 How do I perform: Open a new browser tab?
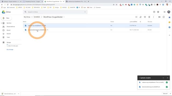click(88, 2)
